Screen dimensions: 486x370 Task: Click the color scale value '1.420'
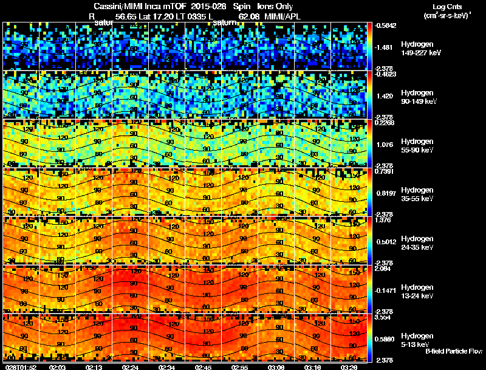click(x=385, y=96)
